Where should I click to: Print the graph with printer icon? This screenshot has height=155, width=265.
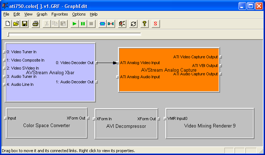pyautogui.click(x=35, y=24)
